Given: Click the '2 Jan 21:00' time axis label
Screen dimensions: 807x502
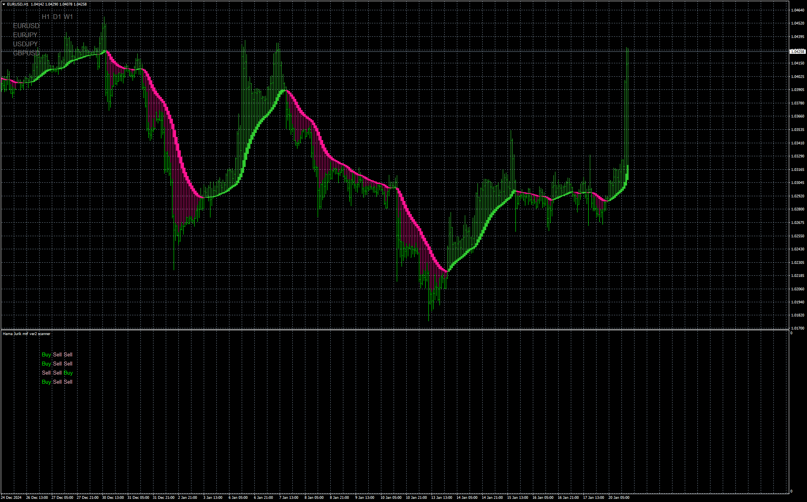Looking at the screenshot, I should (188, 498).
